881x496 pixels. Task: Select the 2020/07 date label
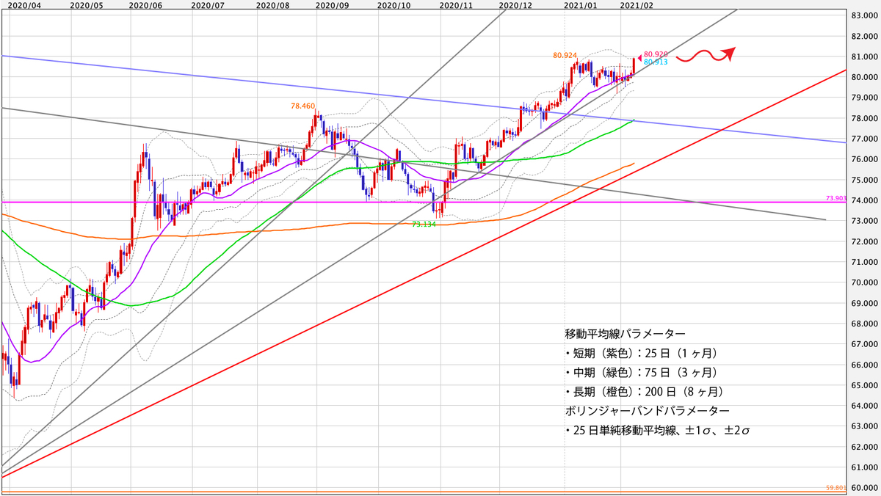click(x=207, y=5)
